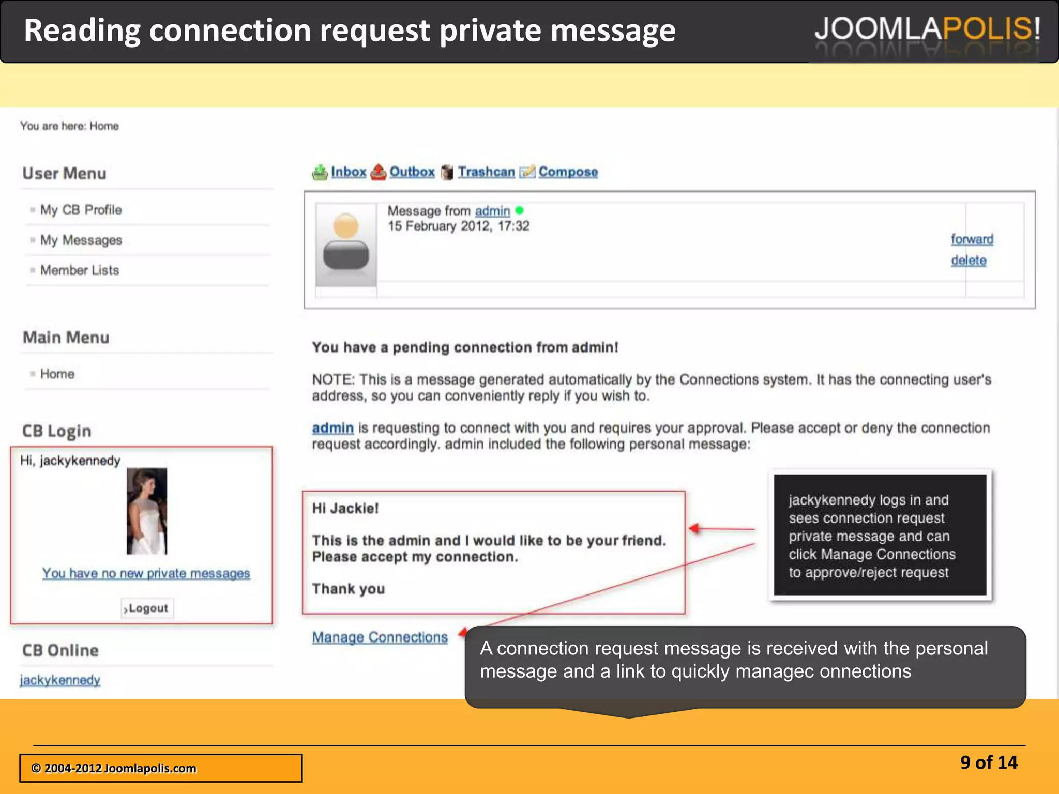Click 'You have a pending connection from admin!' heading
1059x794 pixels.
(465, 347)
